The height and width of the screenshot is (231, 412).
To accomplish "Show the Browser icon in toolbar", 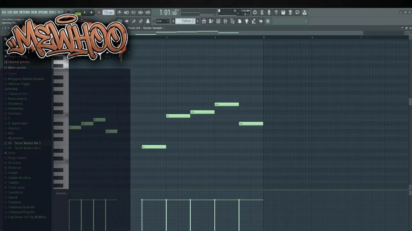I will click(232, 21).
